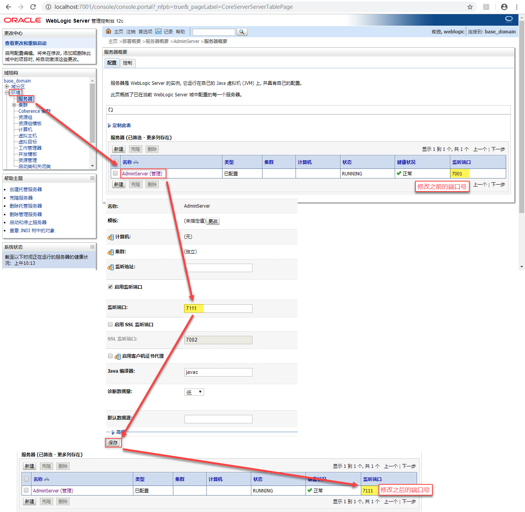Open the AdminServer (管理) link in the upper table
This screenshot has height=512, width=525.
point(142,174)
